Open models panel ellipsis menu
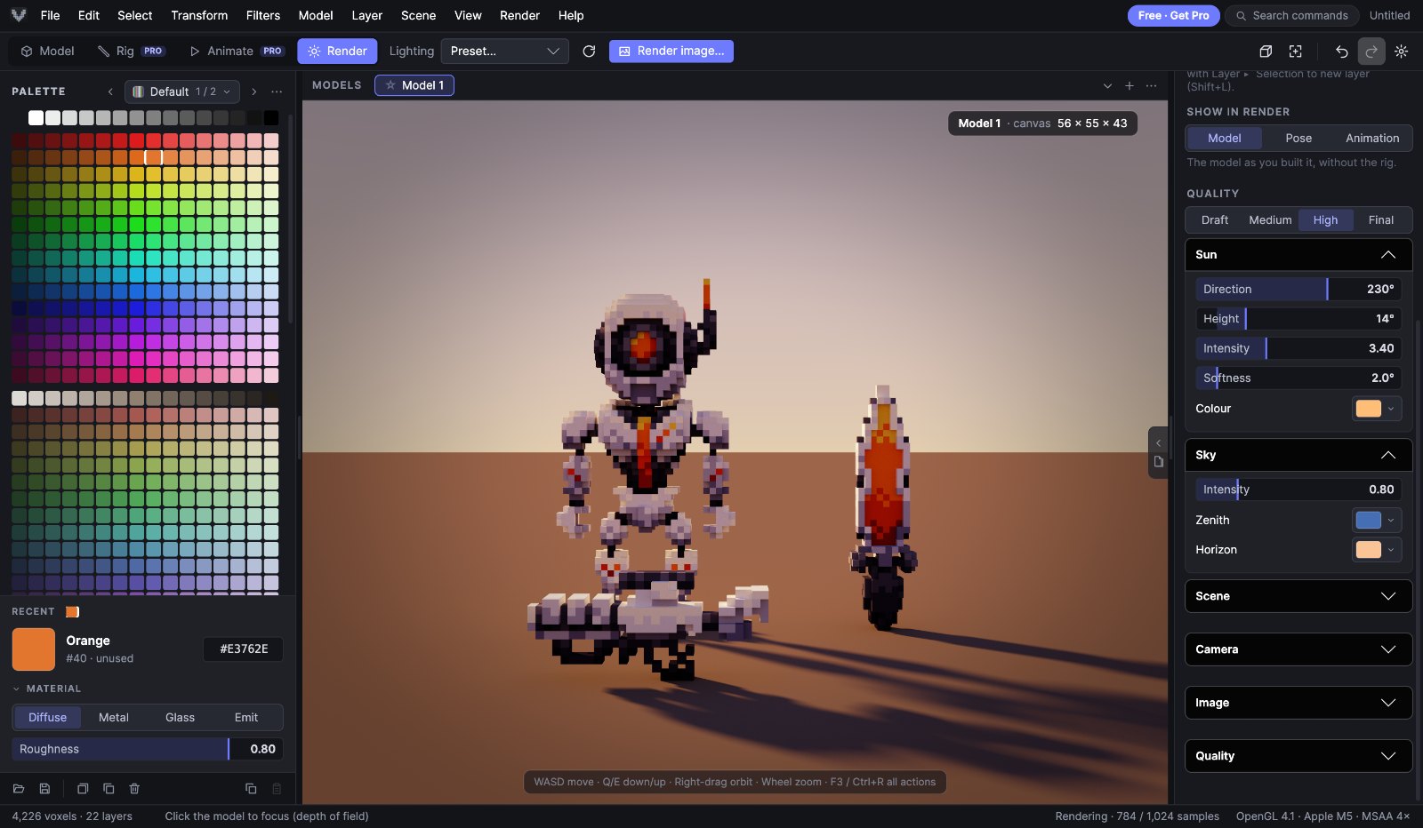Viewport: 1423px width, 828px height. point(1152,85)
